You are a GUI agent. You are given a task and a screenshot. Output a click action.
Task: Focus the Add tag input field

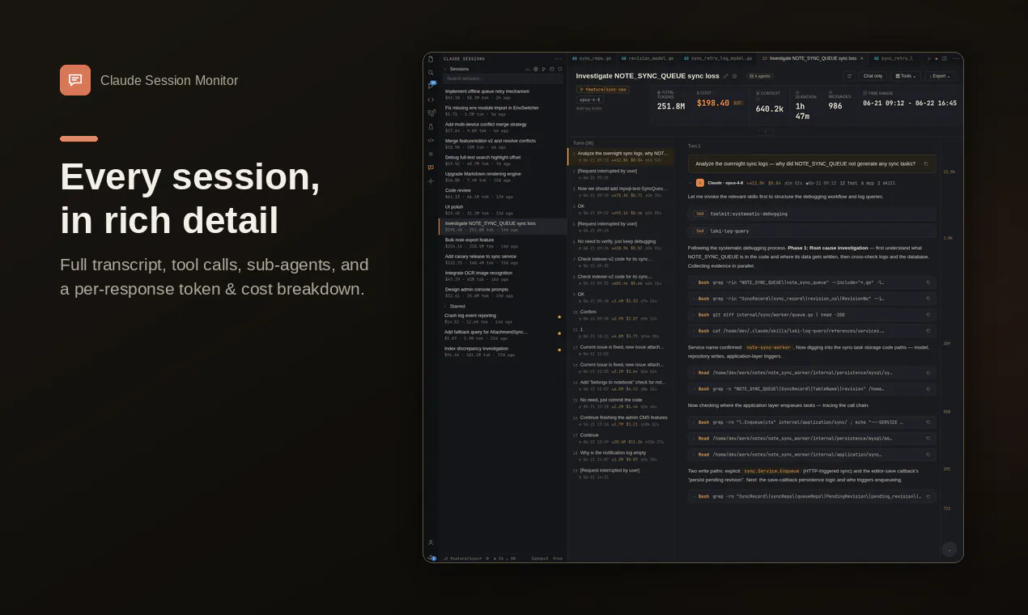[x=589, y=108]
